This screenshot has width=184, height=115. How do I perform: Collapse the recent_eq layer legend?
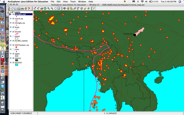(x=11, y=18)
